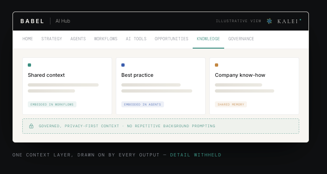Click the orange square on Company know-how card

coord(216,65)
